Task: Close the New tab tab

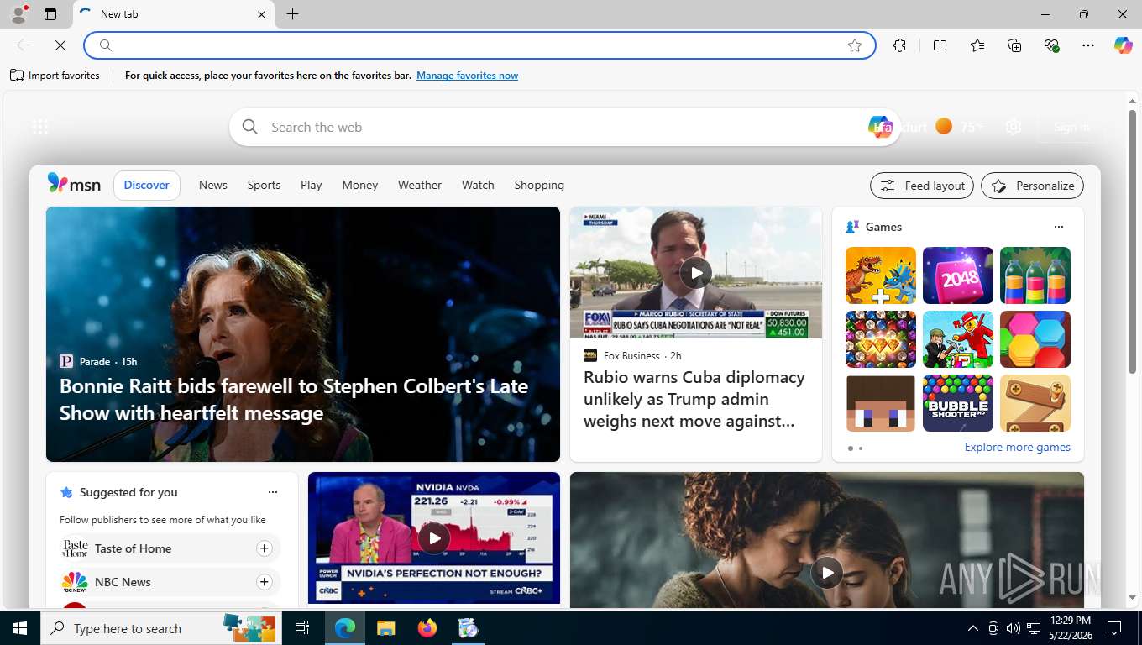Action: [x=261, y=14]
